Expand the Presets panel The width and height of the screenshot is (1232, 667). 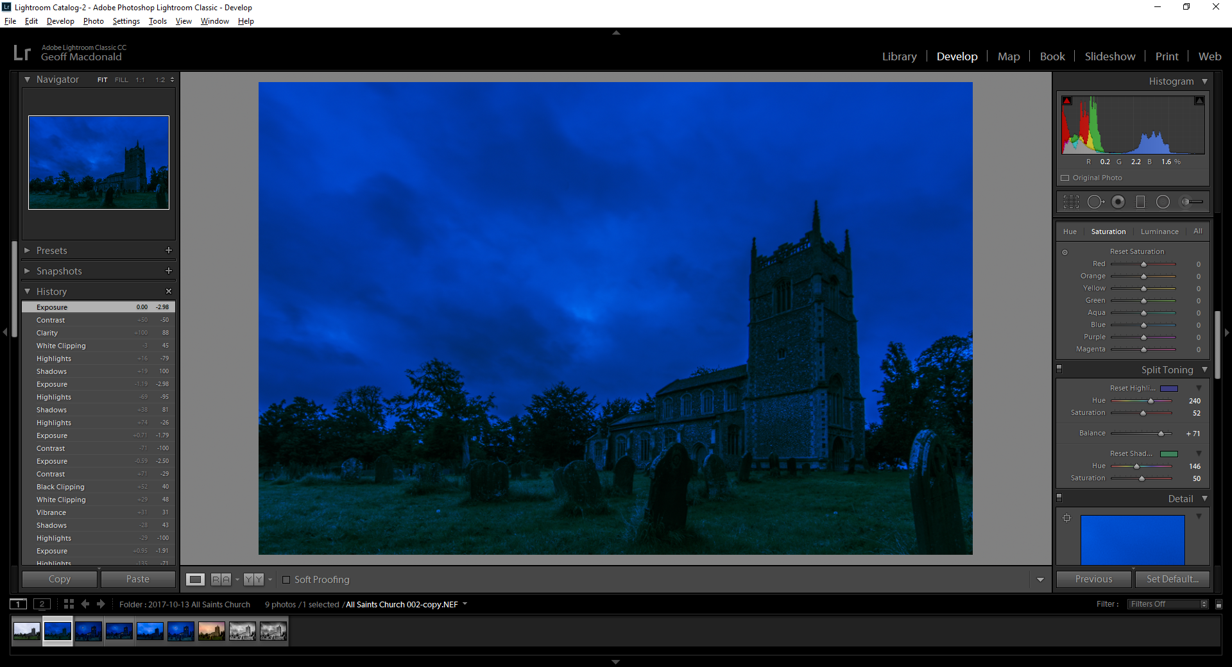coord(28,250)
